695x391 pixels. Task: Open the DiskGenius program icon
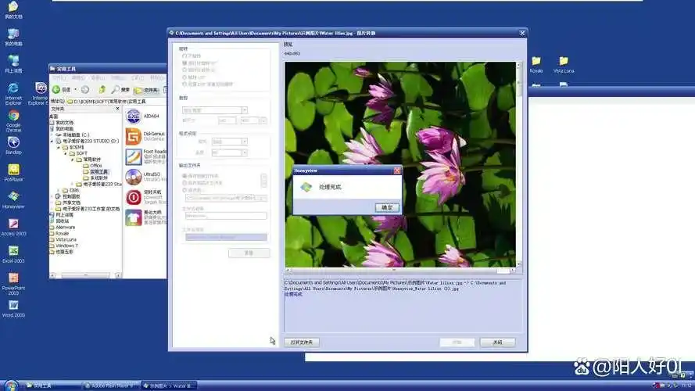point(133,136)
